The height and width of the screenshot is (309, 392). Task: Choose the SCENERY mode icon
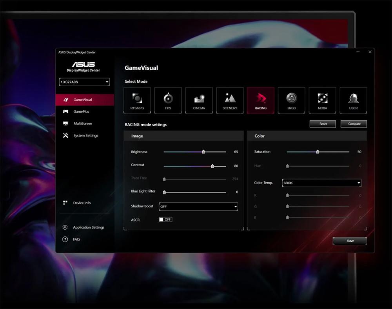click(230, 100)
